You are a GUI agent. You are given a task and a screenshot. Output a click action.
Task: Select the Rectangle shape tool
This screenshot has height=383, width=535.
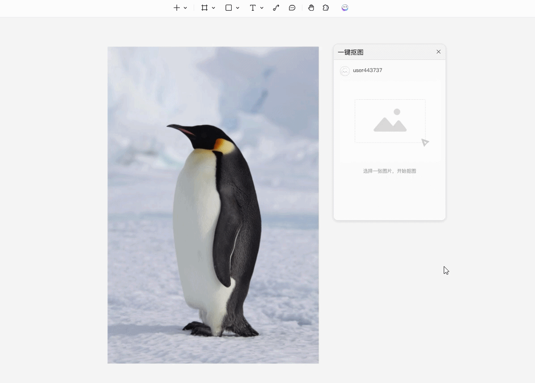pyautogui.click(x=229, y=8)
